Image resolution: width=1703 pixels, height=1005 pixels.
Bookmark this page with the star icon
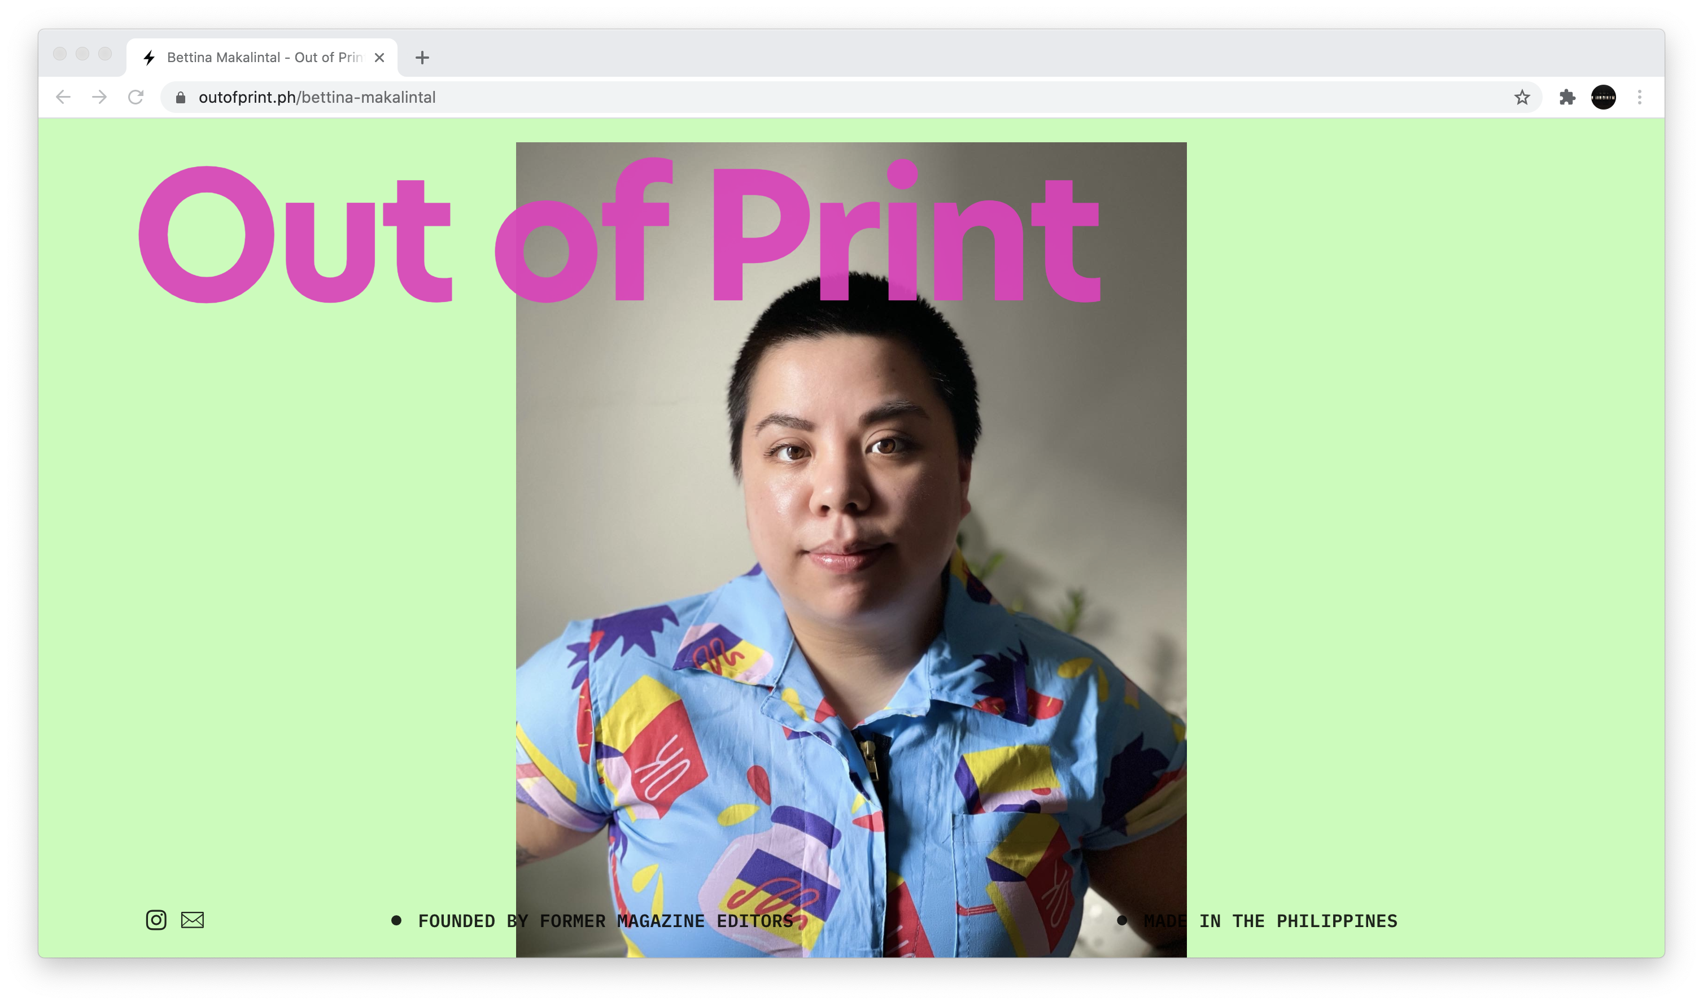(x=1522, y=98)
